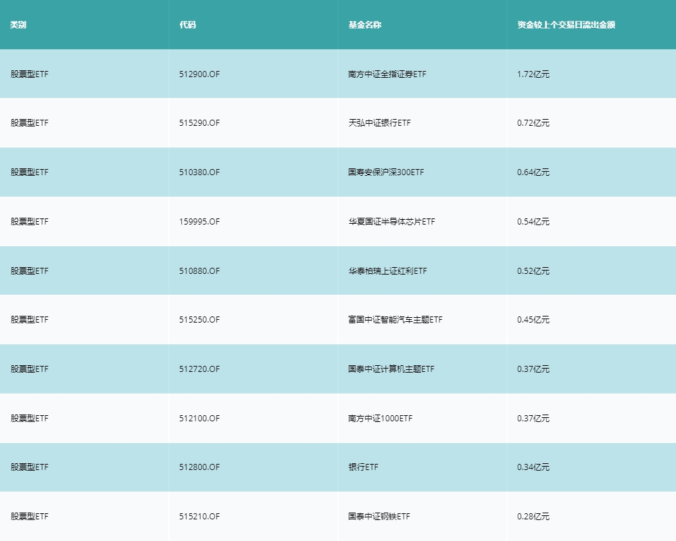Screen dimensions: 676x541
Task: Click the 银行ETF name in the 512800.OF row
Action: tap(364, 467)
